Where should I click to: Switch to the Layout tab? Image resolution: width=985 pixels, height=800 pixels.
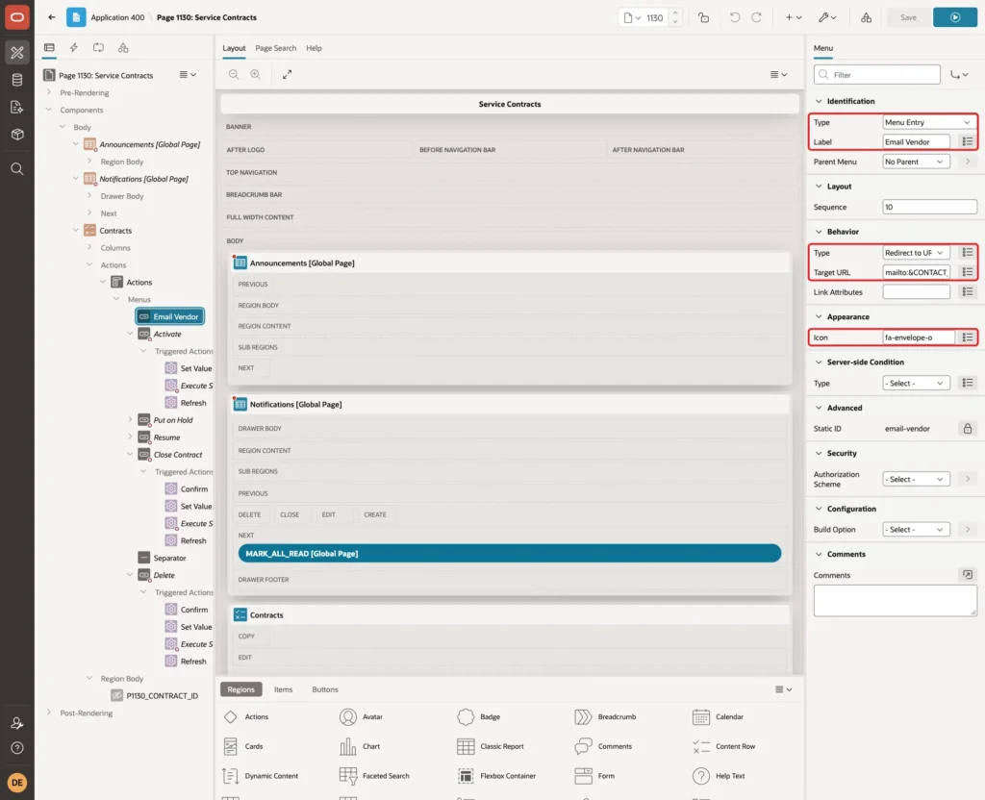coord(234,48)
